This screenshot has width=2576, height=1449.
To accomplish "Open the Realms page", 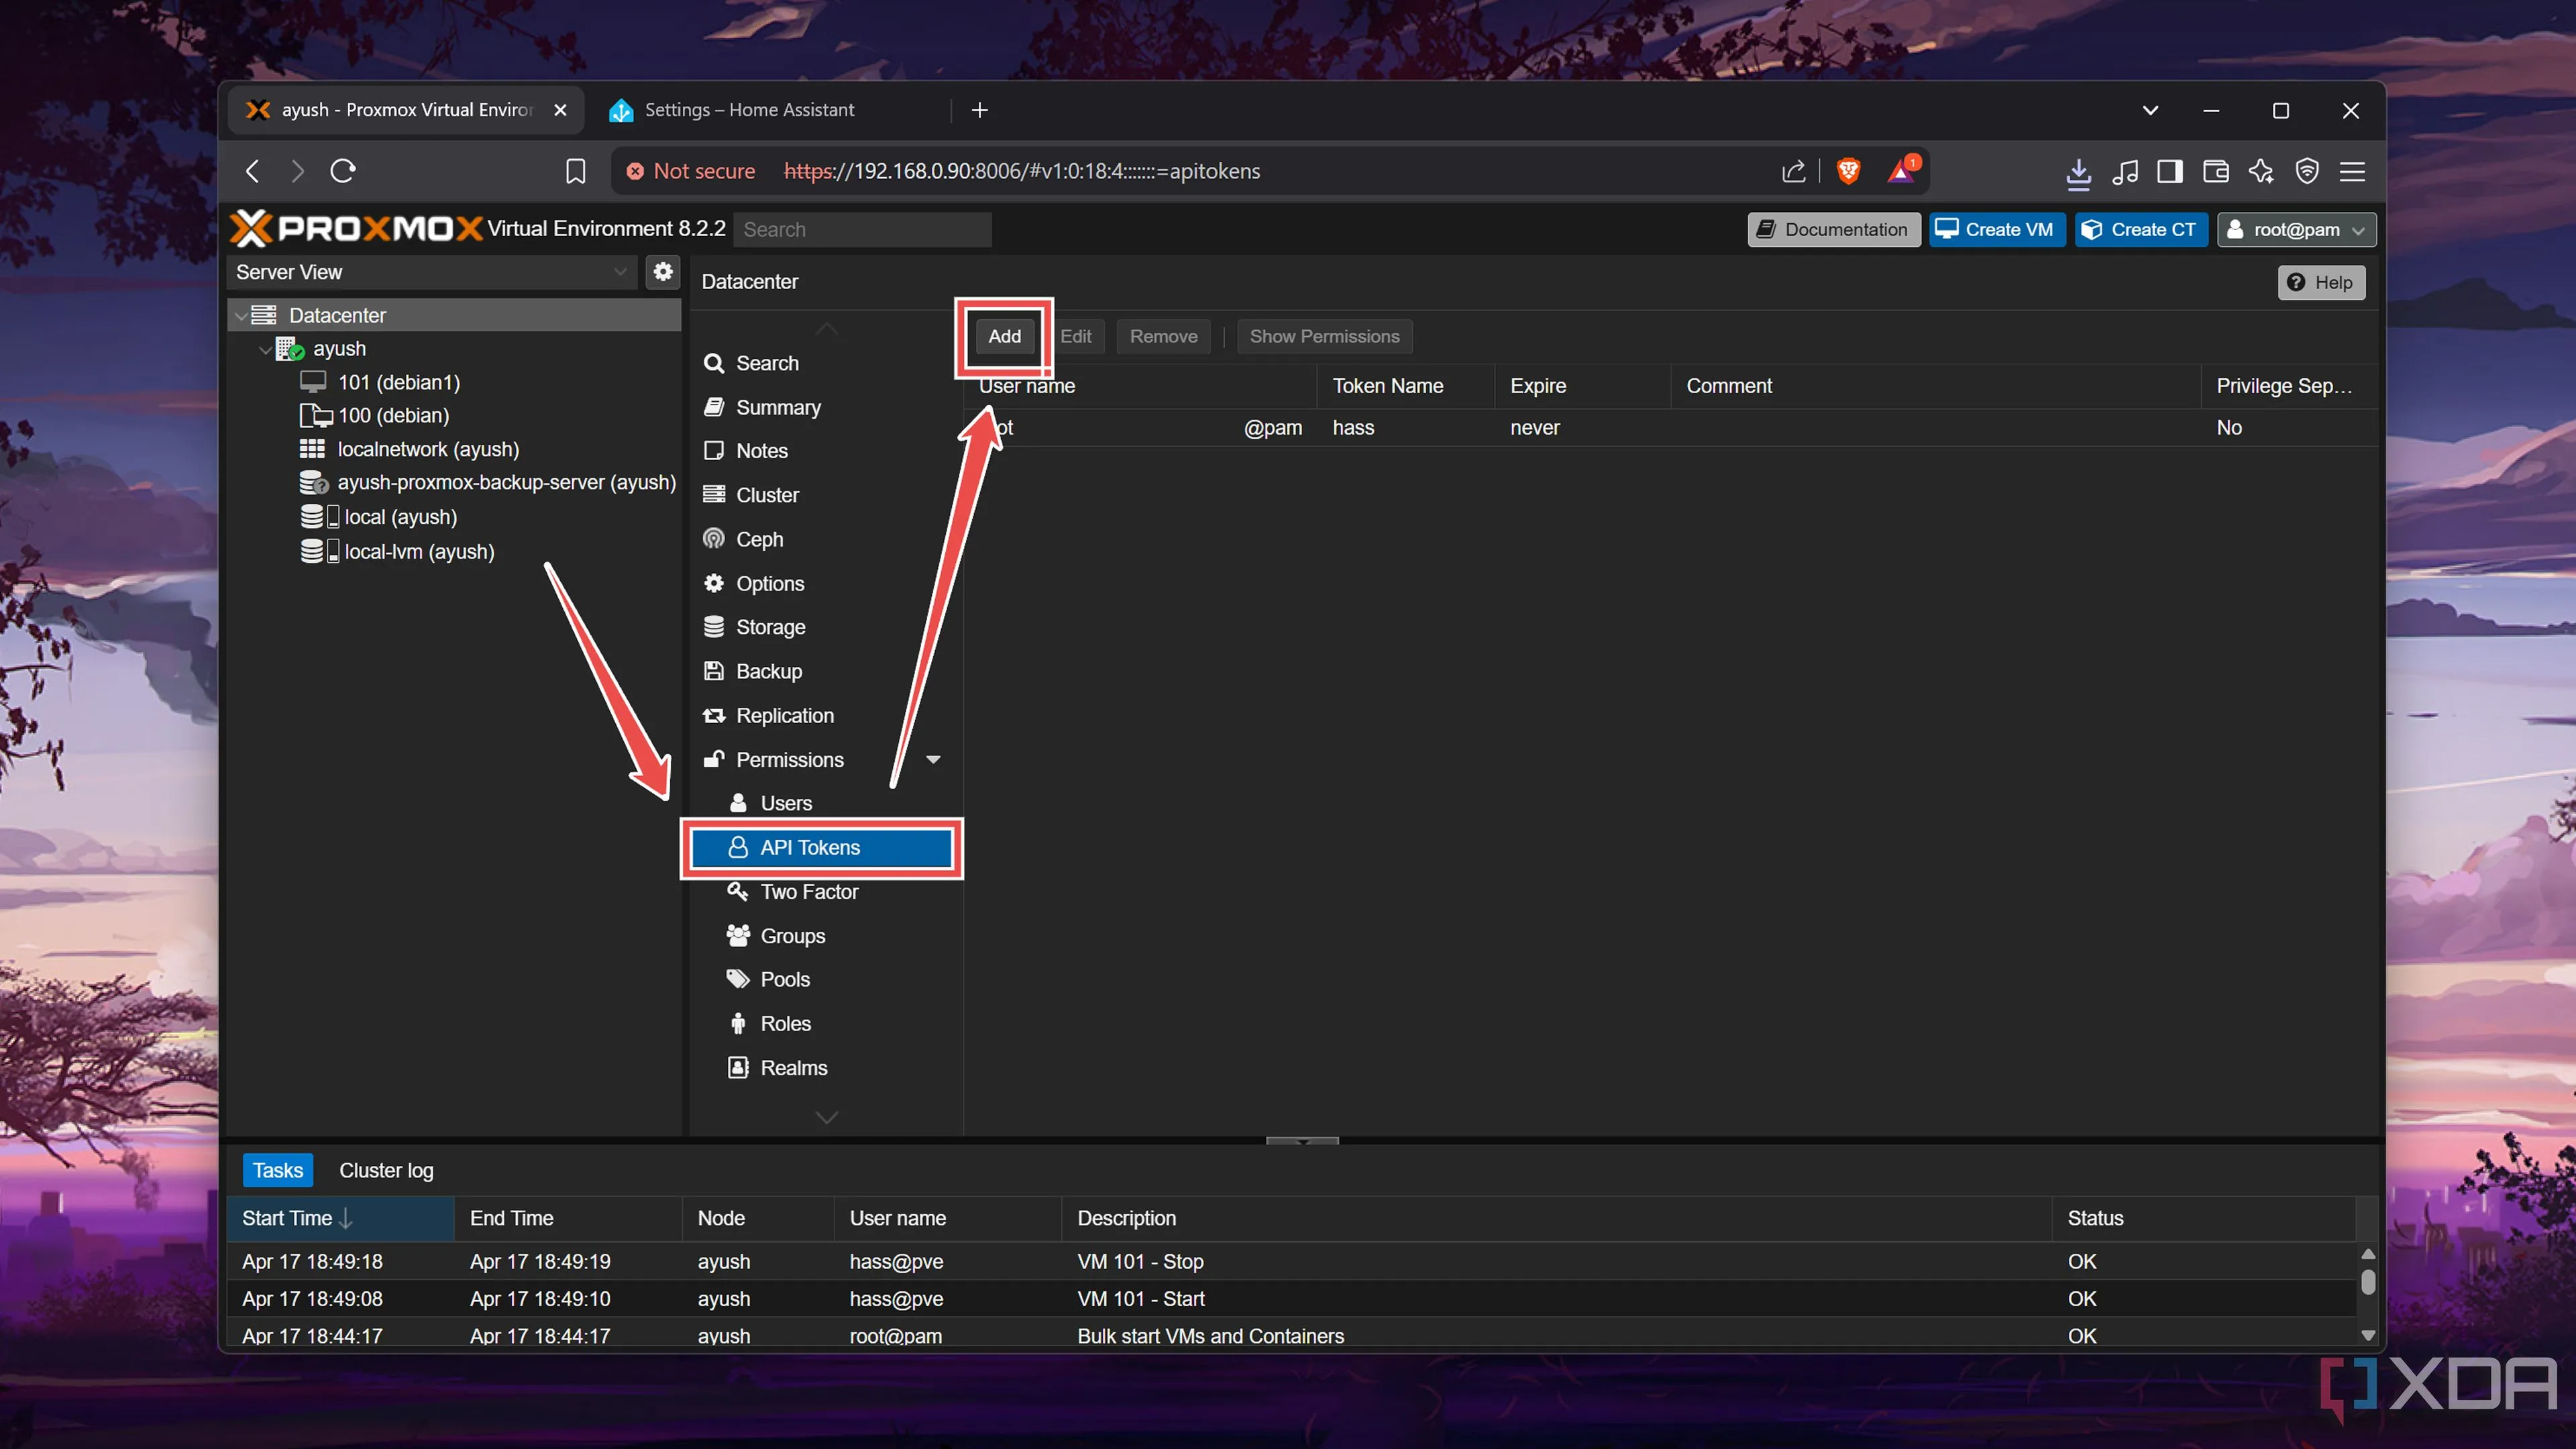I will tap(825, 1067).
